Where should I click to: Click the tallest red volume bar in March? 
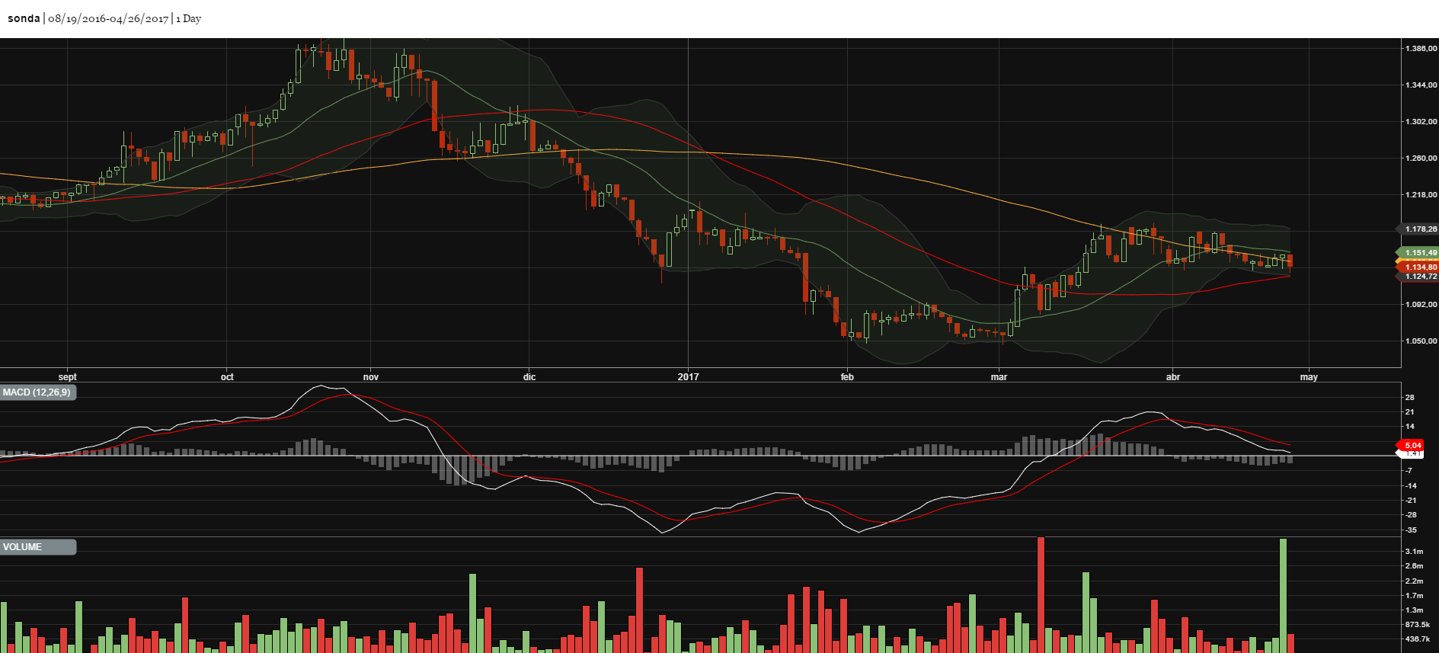(x=1041, y=595)
